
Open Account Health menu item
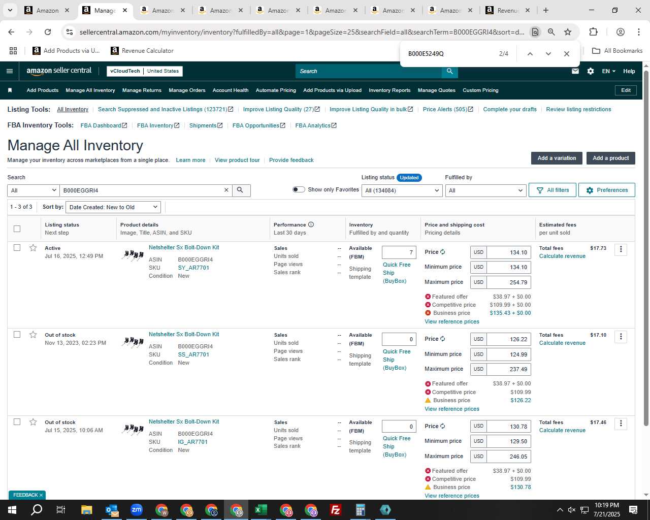point(231,90)
